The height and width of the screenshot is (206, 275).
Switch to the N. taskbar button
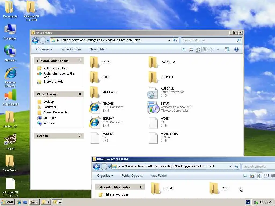click(46, 202)
